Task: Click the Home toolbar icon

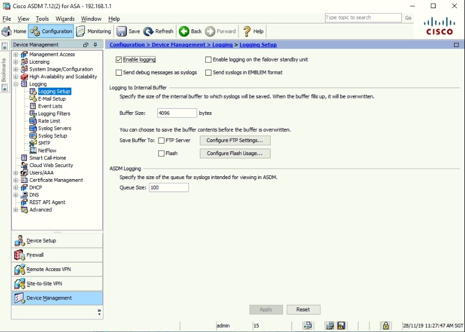Action: pyautogui.click(x=7, y=31)
